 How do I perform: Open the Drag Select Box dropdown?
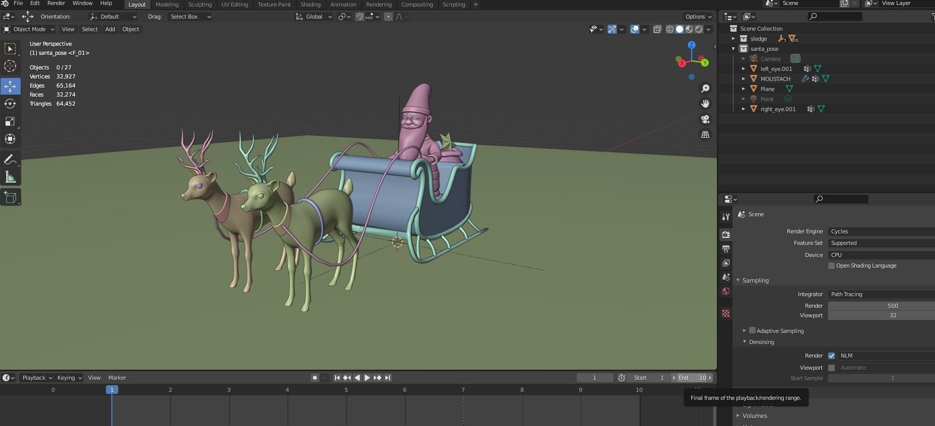[189, 17]
